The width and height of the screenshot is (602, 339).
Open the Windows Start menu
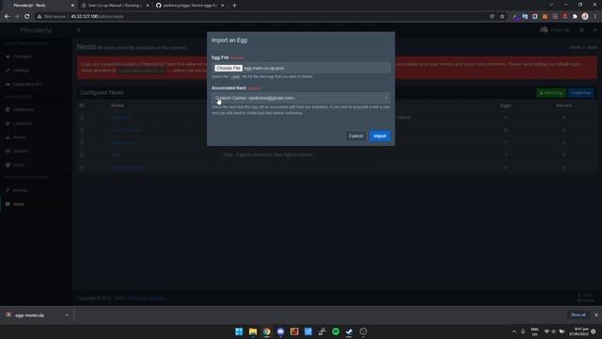coord(239,331)
